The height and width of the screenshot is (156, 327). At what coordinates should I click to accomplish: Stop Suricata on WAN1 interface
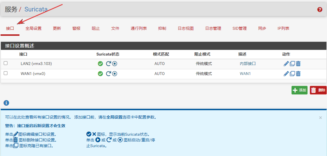coord(115,74)
